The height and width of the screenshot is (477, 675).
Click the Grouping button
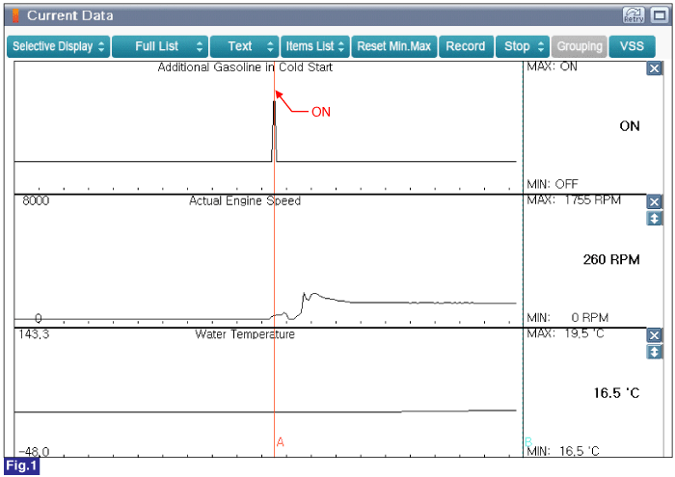point(580,46)
